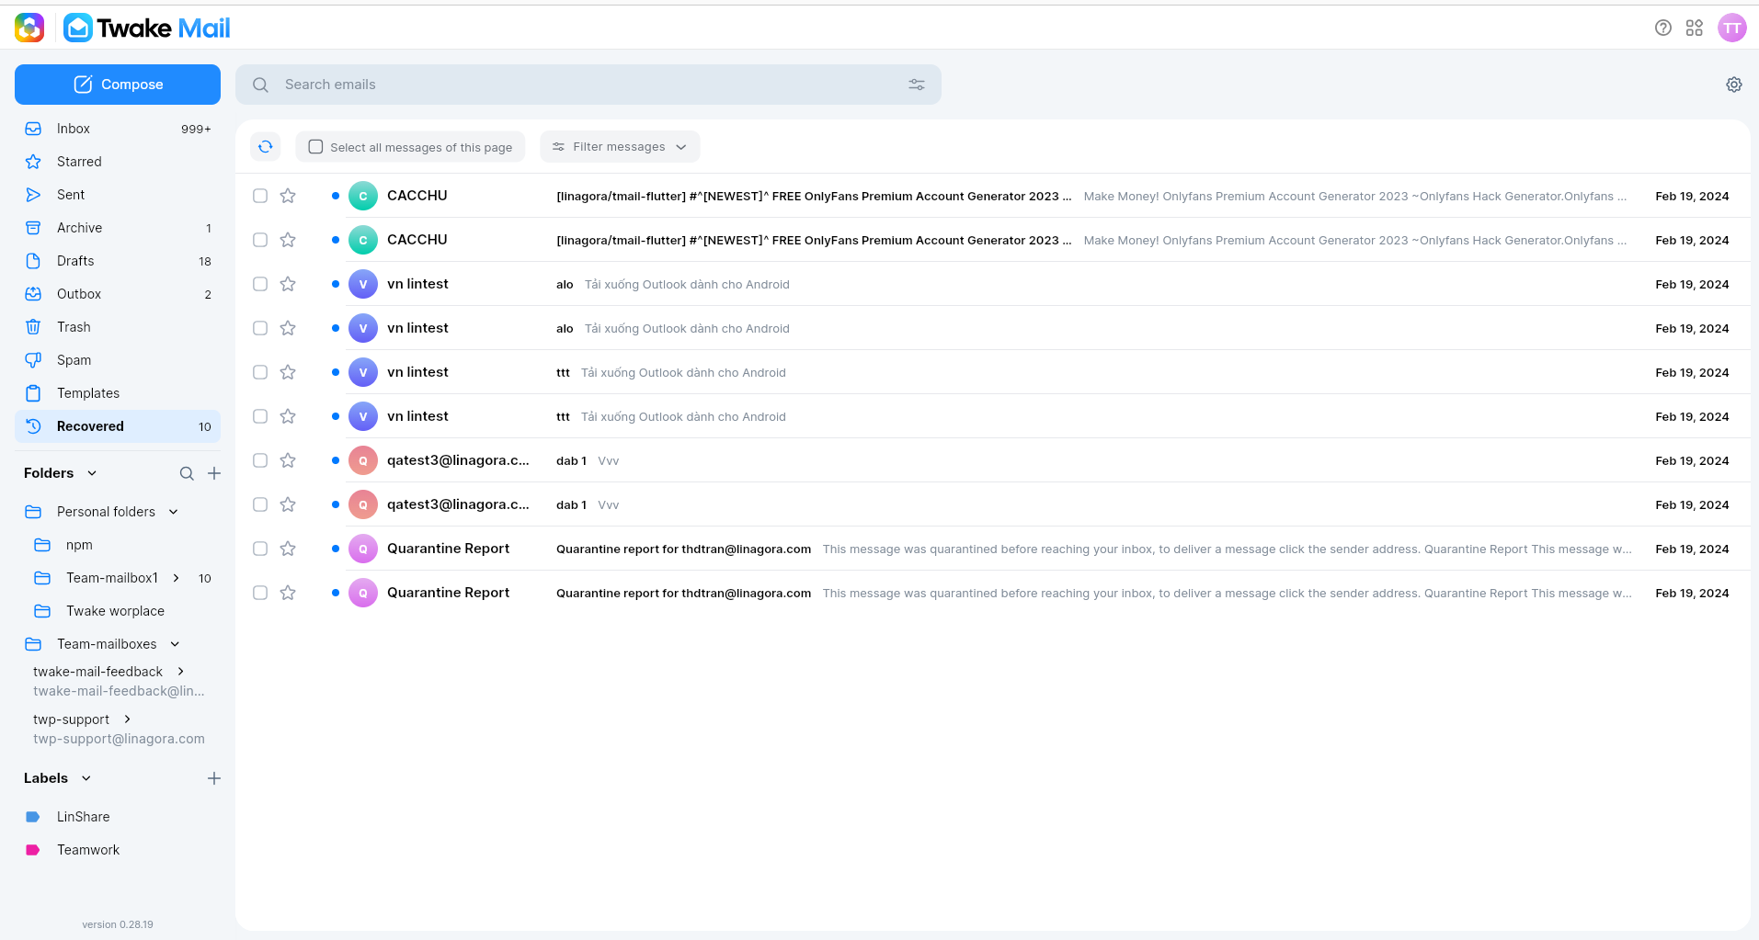Tick checkbox for second vn lintest alo email
Image resolution: width=1759 pixels, height=940 pixels.
pyautogui.click(x=260, y=328)
